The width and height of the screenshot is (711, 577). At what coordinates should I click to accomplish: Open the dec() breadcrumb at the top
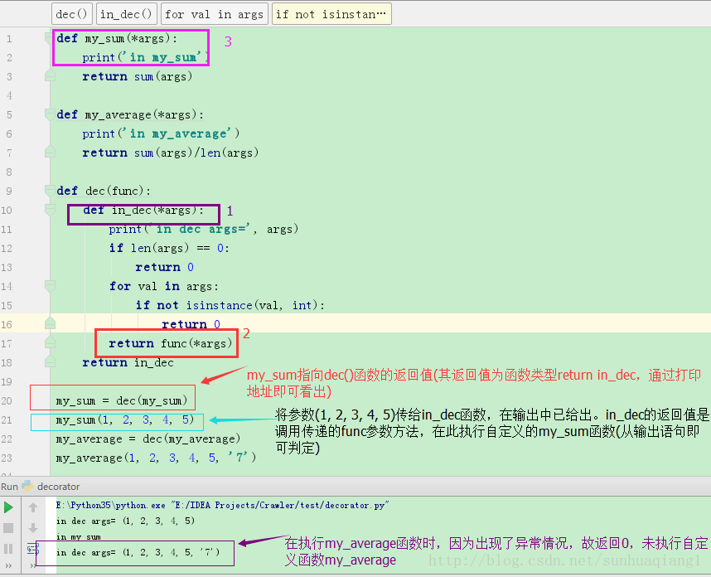tap(71, 13)
